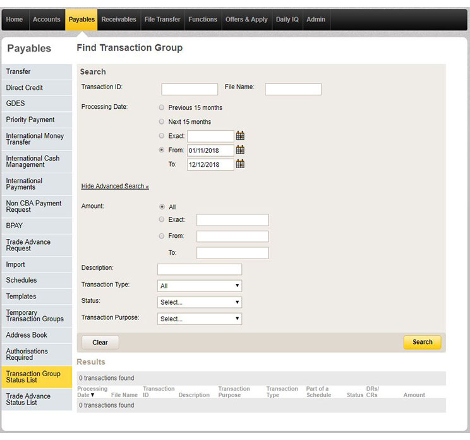Open calendar picker for From processing date
The image size is (470, 440).
point(240,150)
